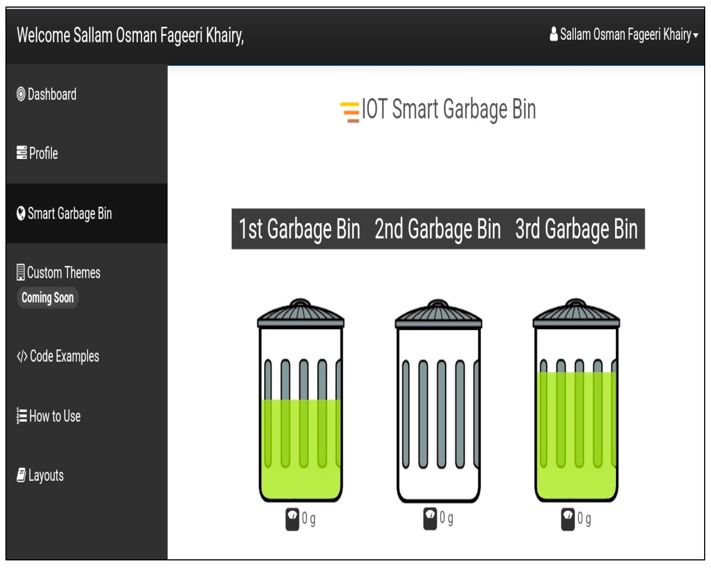This screenshot has height=568, width=711.
Task: Click the Smart Garbage Bin globe icon
Action: [x=21, y=213]
